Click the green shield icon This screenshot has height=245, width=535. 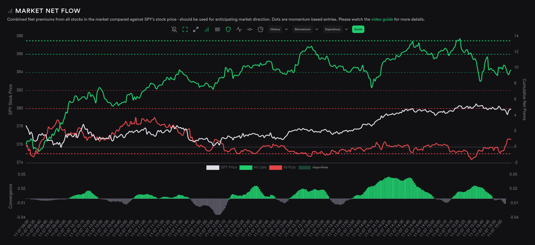[228, 29]
